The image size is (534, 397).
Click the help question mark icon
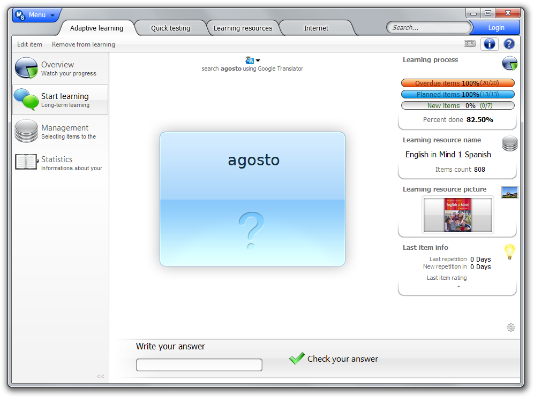(x=509, y=44)
